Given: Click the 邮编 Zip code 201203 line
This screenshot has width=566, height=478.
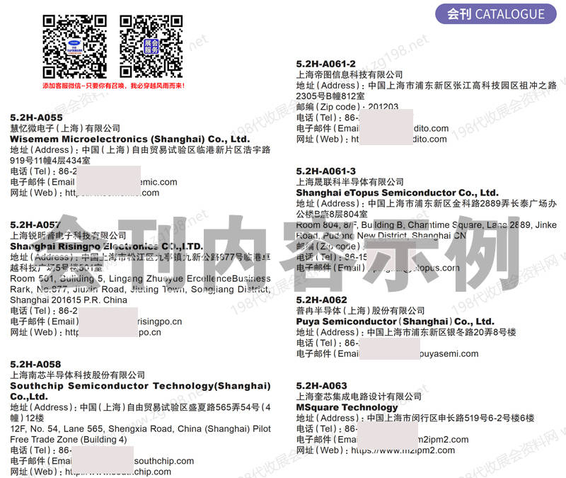Looking at the screenshot, I should coord(347,107).
